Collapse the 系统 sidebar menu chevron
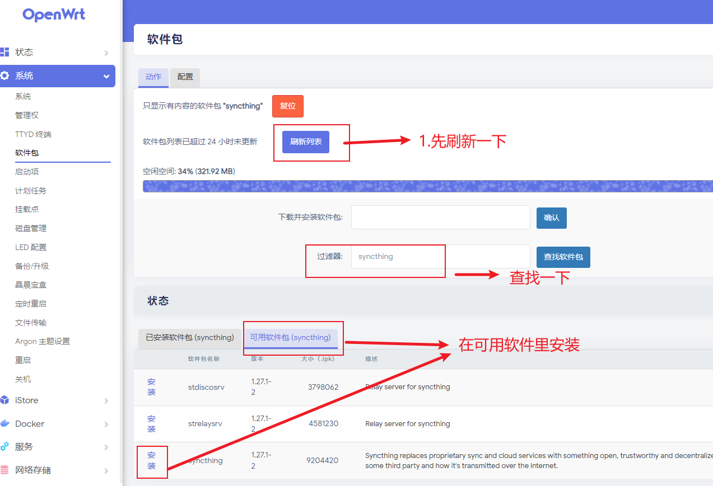713x486 pixels. 106,76
